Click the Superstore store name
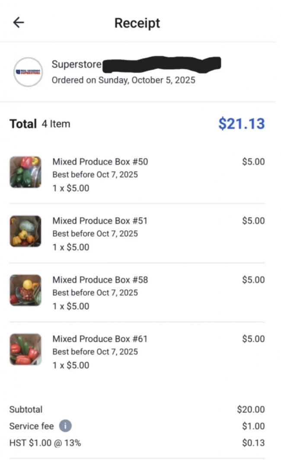281x462 pixels. click(x=77, y=64)
